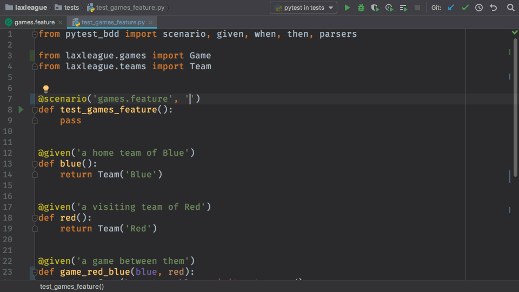Click 'a home team of Blue' string
Viewport: 519px width, 292px height.
pos(133,152)
